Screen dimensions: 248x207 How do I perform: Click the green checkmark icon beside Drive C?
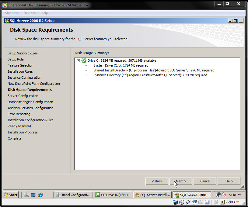click(84, 60)
